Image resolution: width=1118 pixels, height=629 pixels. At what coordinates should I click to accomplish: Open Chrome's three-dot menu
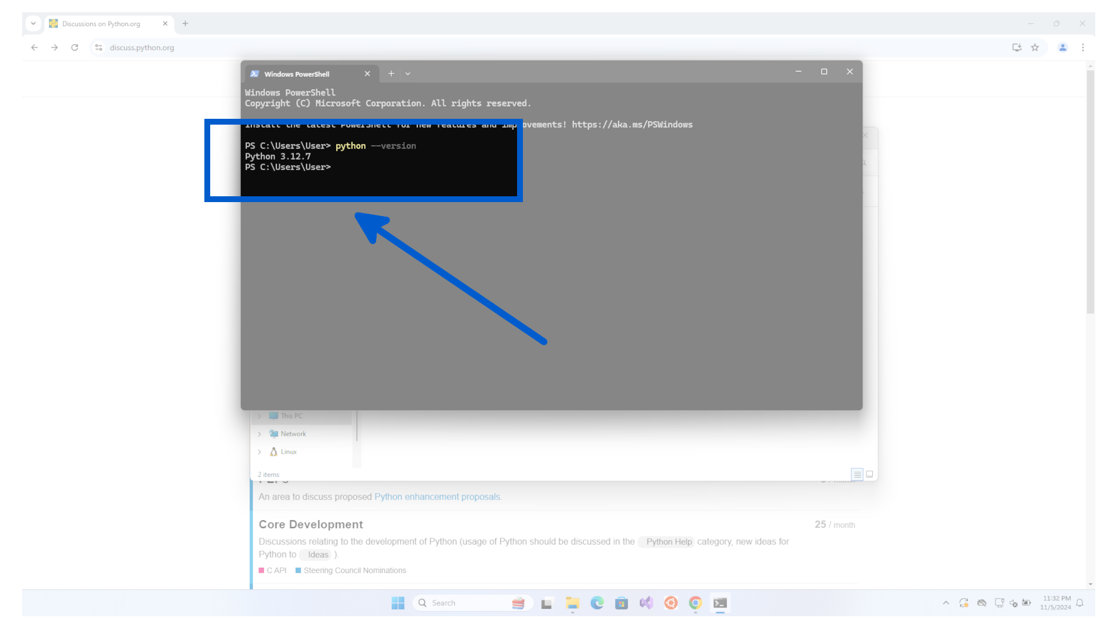1083,47
